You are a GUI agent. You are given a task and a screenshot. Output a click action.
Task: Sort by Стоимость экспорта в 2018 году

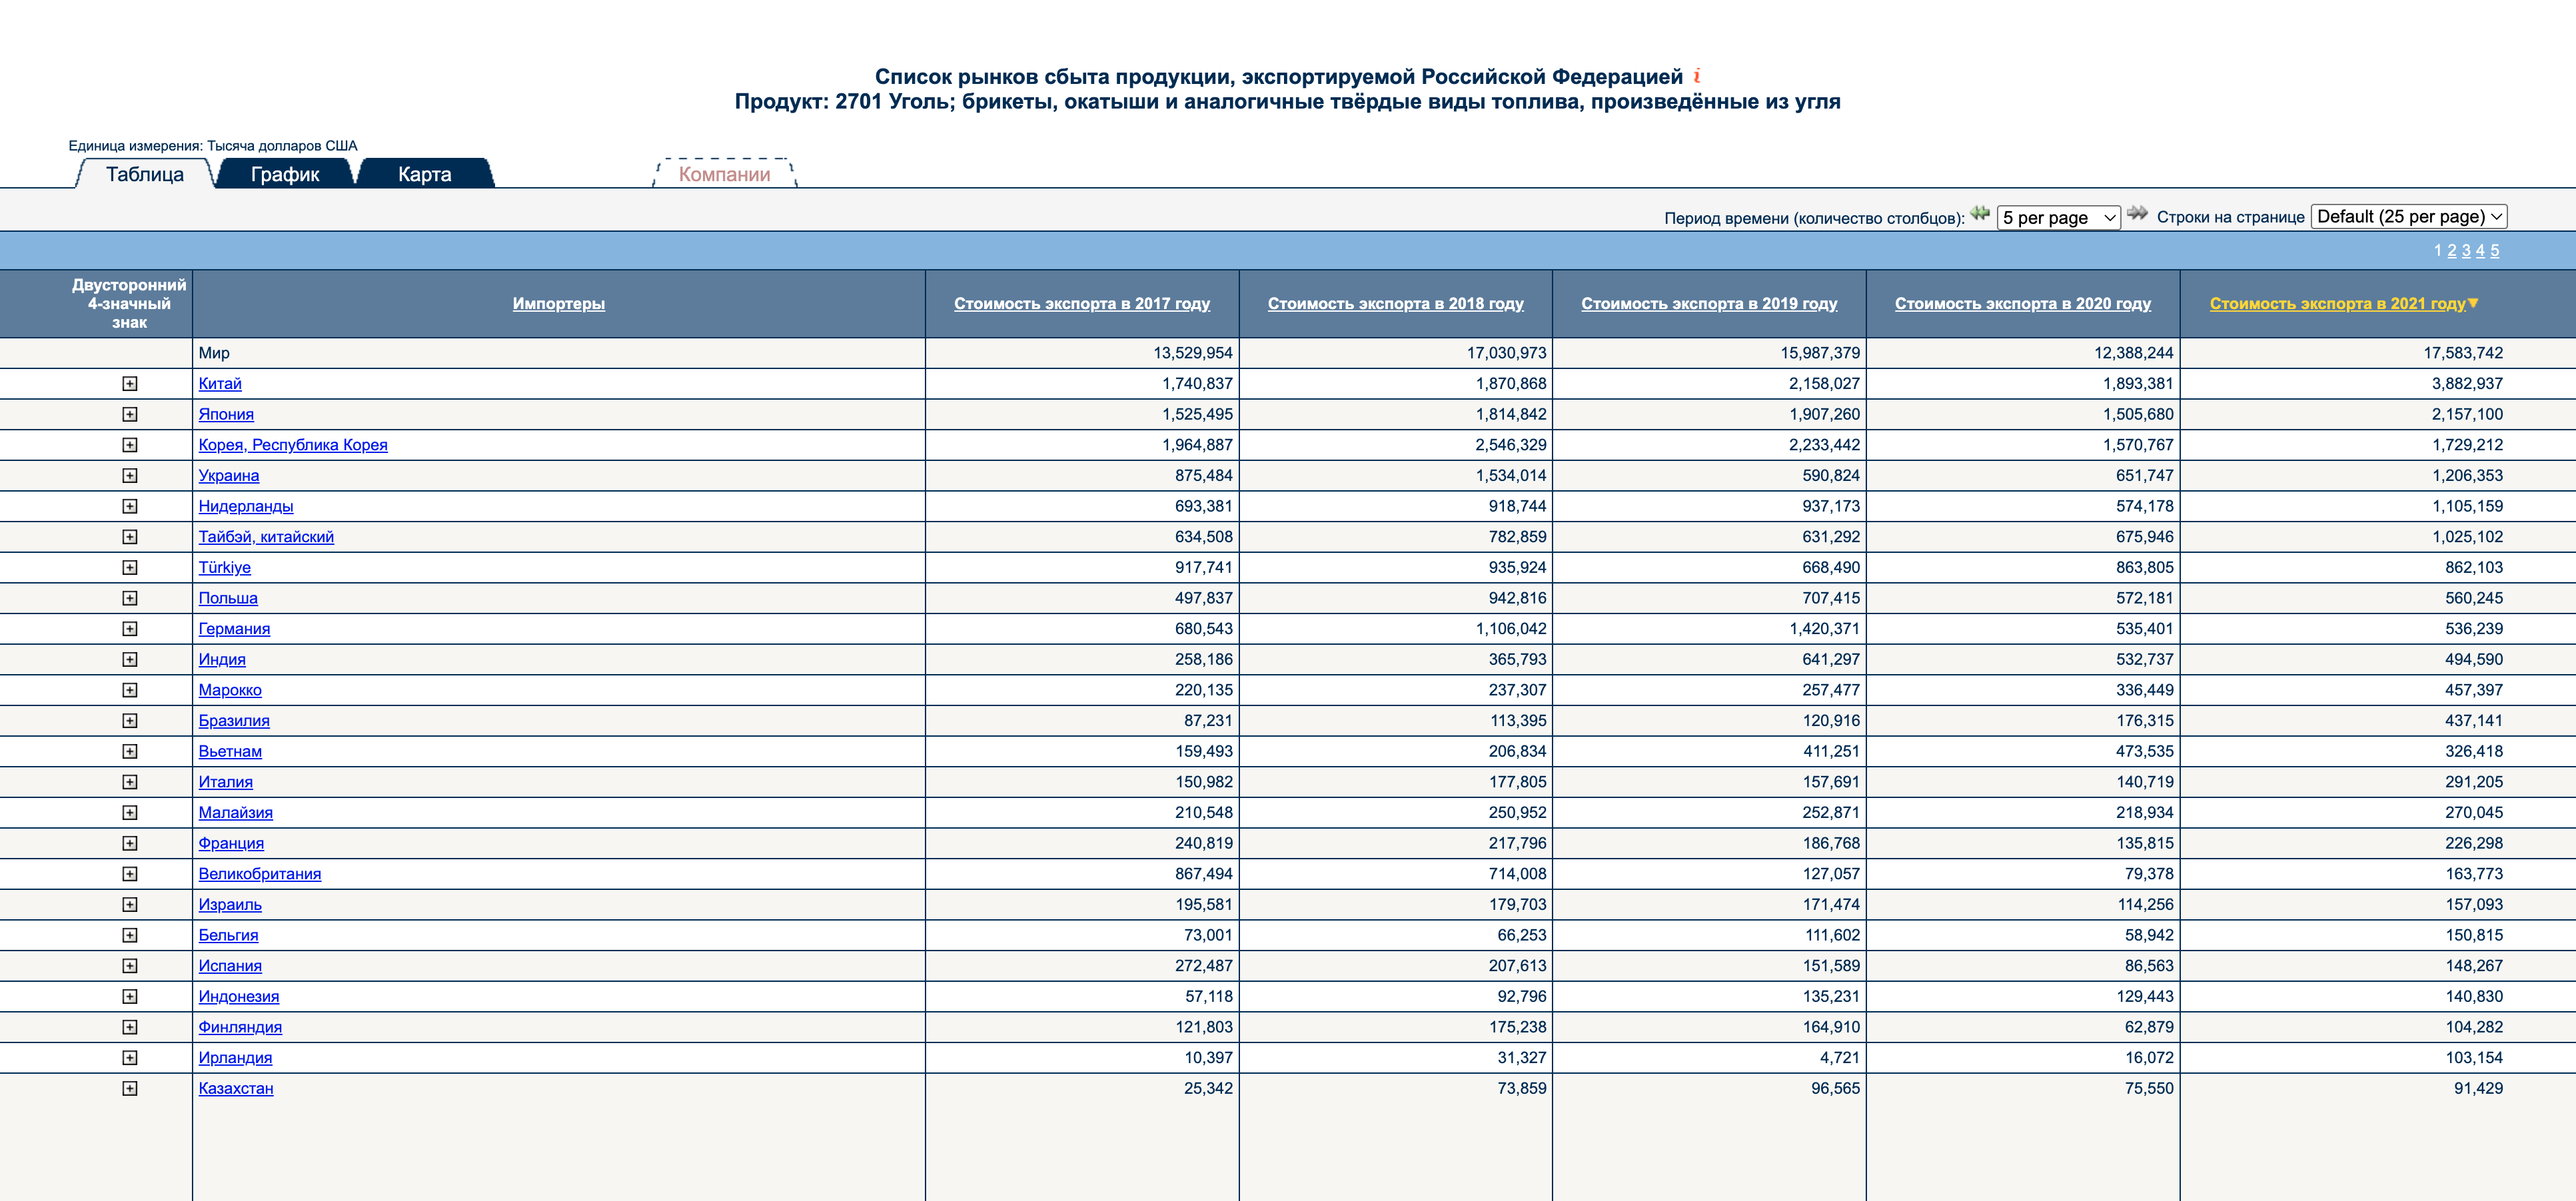[x=1396, y=303]
